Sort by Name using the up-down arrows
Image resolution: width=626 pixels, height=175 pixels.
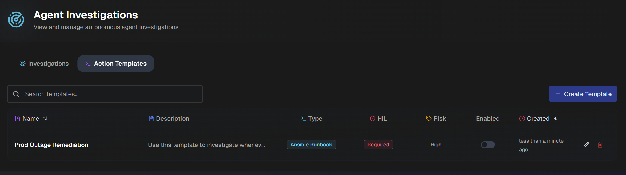coord(45,118)
